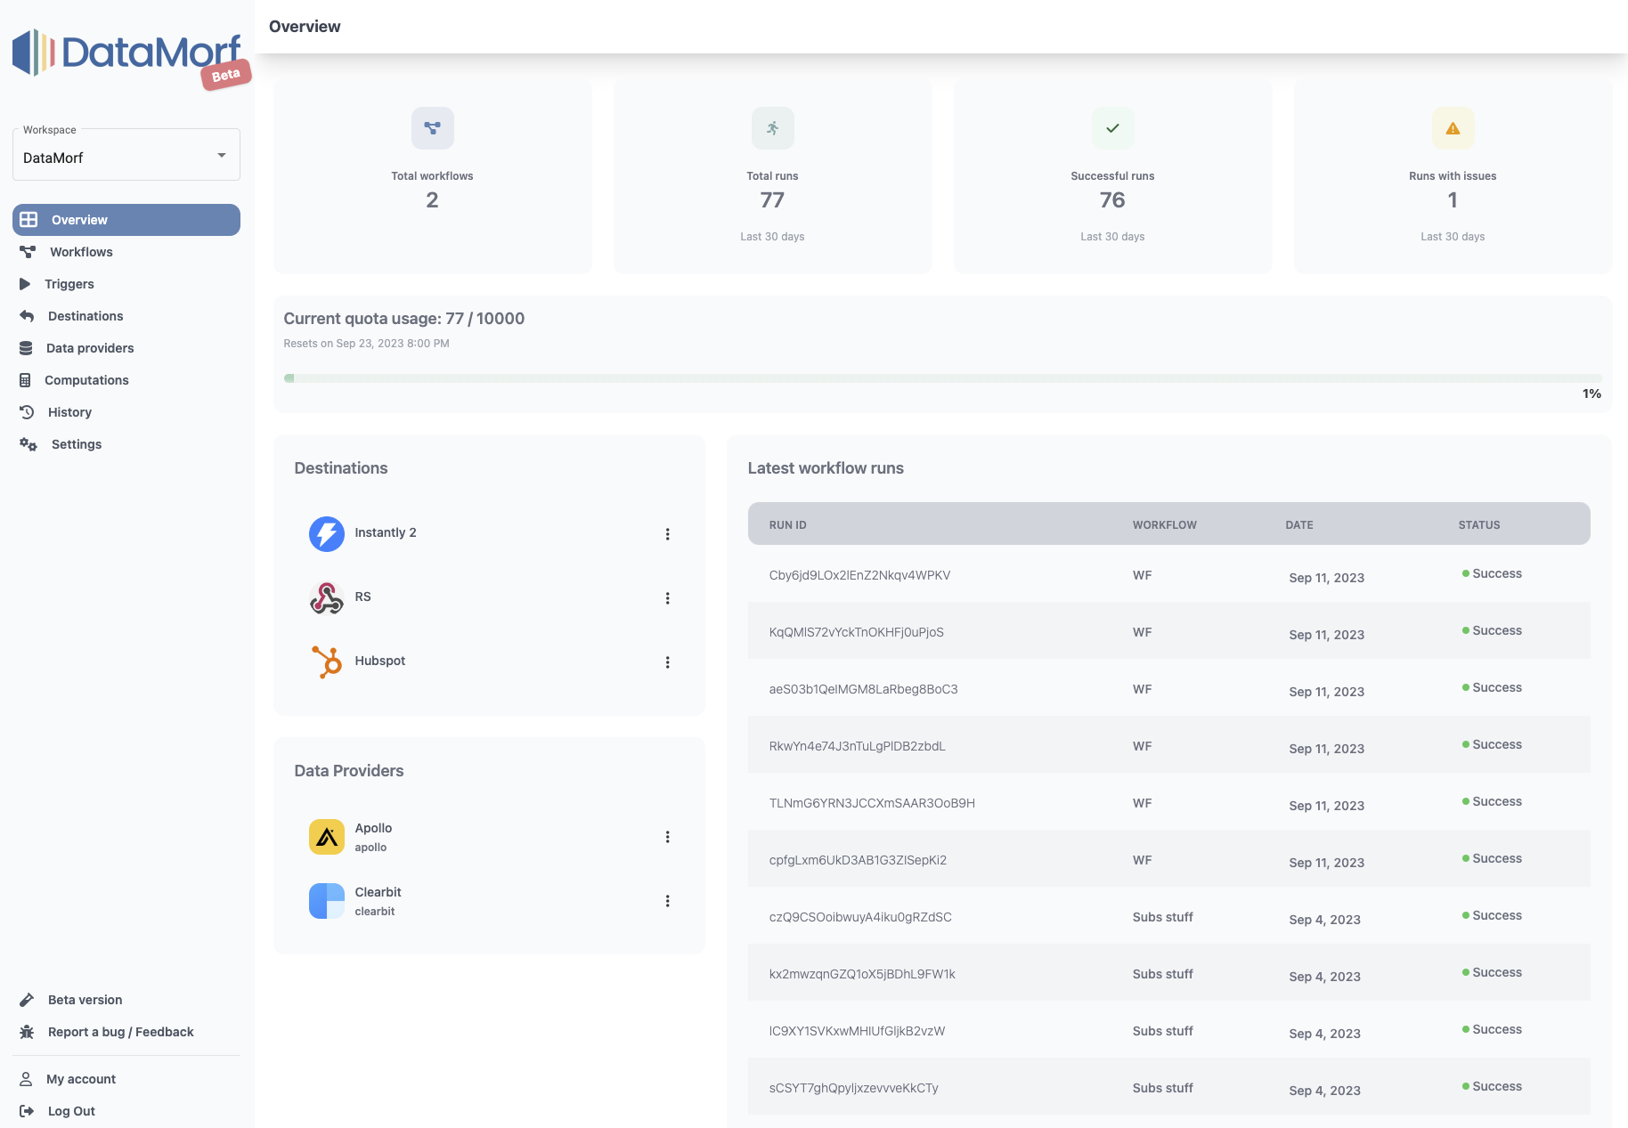Open options menu for Instantly 2
Viewport: 1628px width, 1128px height.
(668, 534)
